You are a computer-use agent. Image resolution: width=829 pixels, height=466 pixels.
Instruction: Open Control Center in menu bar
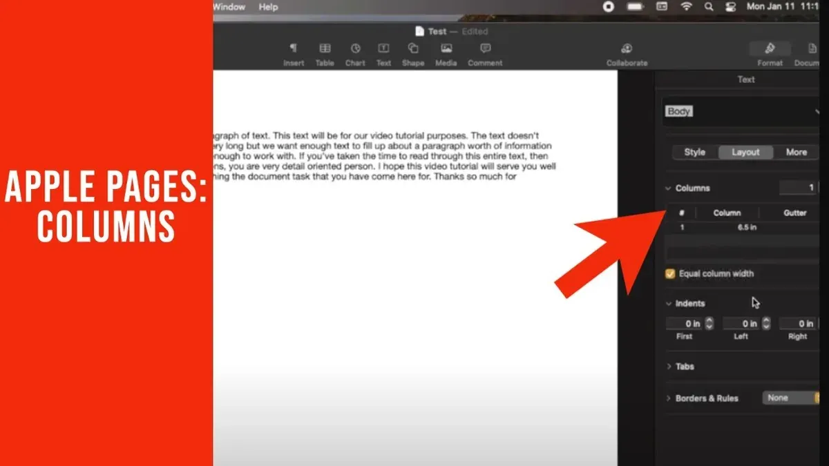click(730, 6)
